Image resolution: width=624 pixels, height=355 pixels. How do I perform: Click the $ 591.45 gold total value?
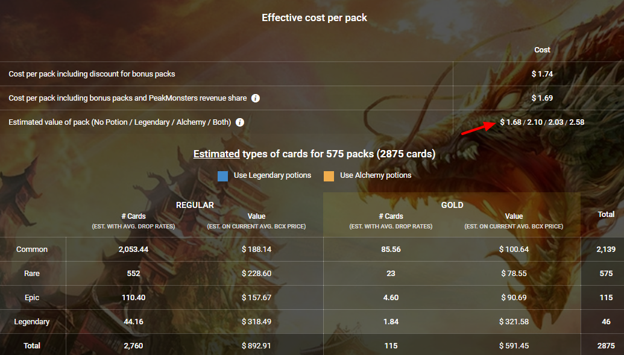pyautogui.click(x=514, y=346)
